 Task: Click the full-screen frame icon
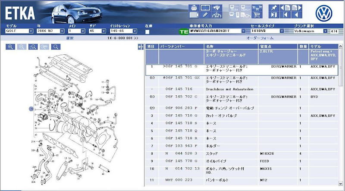pos(205,8)
